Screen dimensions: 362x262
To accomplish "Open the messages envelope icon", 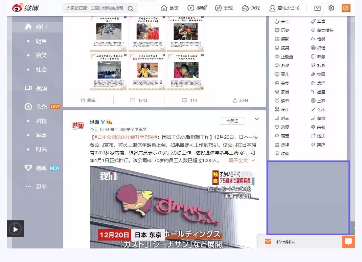I will (317, 8).
